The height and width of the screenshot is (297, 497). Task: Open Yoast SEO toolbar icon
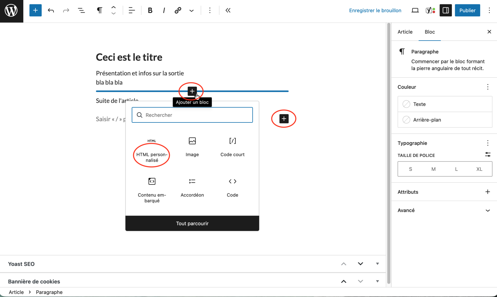[x=430, y=11]
